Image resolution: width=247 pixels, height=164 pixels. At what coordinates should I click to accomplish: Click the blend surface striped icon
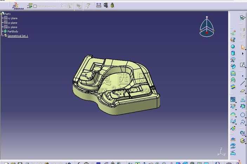coord(233,86)
